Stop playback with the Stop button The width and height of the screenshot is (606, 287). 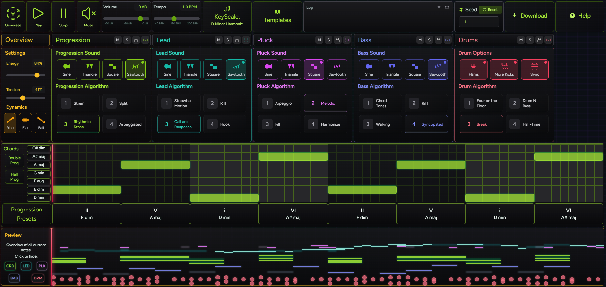click(63, 16)
